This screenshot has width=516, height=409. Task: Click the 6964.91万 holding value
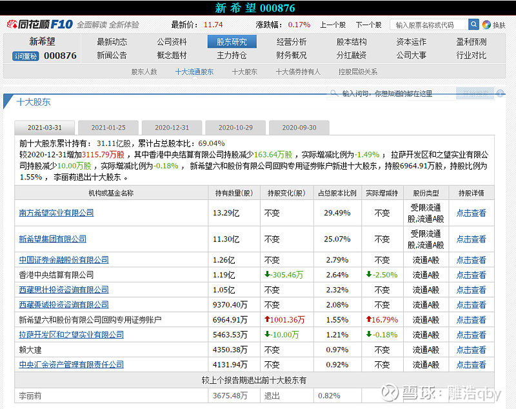(x=230, y=320)
